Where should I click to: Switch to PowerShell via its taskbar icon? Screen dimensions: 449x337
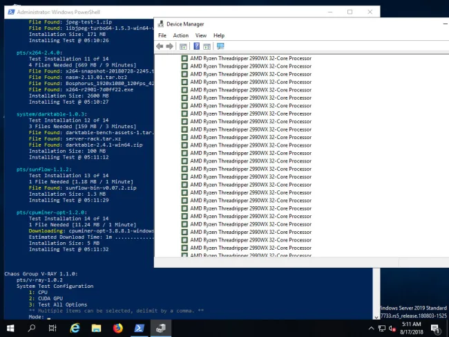[x=139, y=328]
